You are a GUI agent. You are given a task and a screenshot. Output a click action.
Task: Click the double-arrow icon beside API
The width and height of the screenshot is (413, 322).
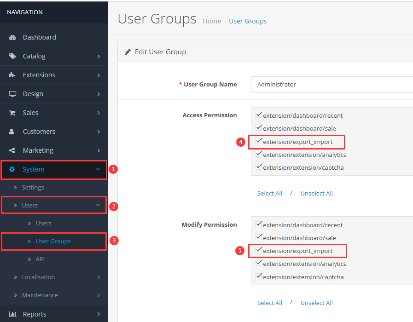pos(29,259)
